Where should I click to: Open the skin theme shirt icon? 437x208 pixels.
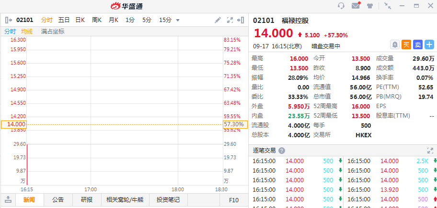point(370,6)
